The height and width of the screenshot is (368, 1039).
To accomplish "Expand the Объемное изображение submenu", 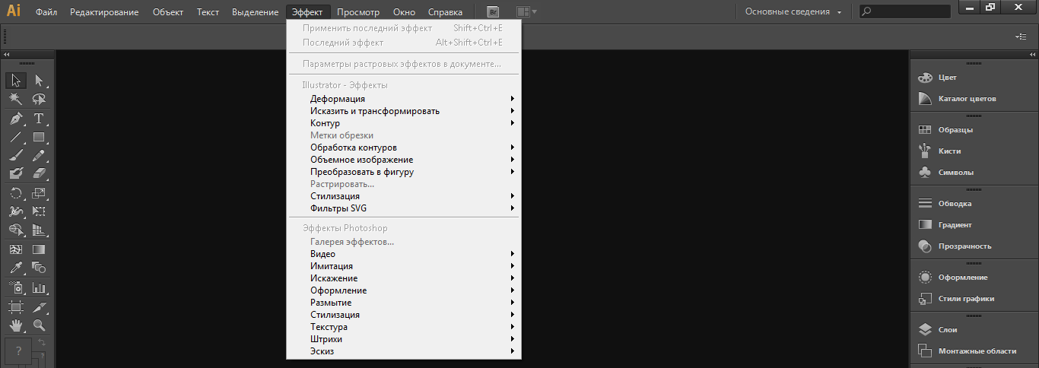I will tap(404, 160).
